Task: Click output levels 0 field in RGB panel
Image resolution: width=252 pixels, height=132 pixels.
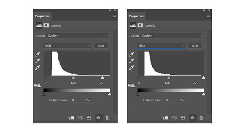Action: point(77,100)
